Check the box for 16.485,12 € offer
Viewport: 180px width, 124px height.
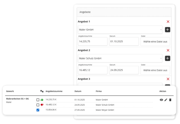coord(38,105)
